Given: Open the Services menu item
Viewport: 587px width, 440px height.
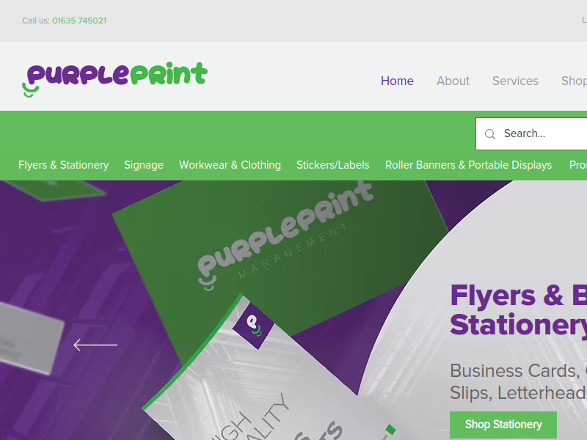Looking at the screenshot, I should click(515, 81).
